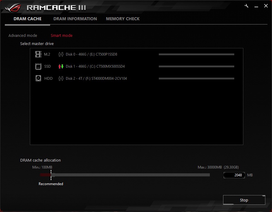This screenshot has width=272, height=212.
Task: Open the DRAM INFORMATION tab
Action: pyautogui.click(x=75, y=19)
